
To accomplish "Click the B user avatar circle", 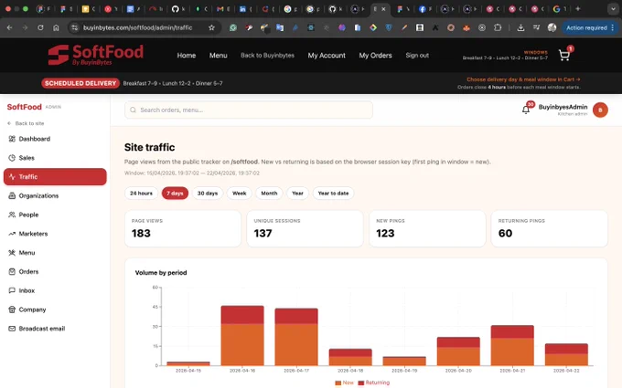I will point(600,110).
